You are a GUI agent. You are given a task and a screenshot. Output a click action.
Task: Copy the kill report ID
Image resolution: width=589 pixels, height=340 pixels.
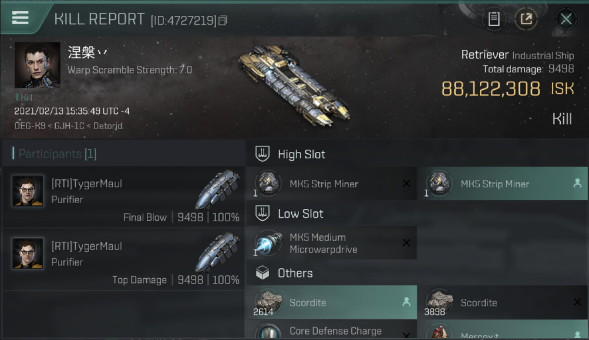coord(222,20)
